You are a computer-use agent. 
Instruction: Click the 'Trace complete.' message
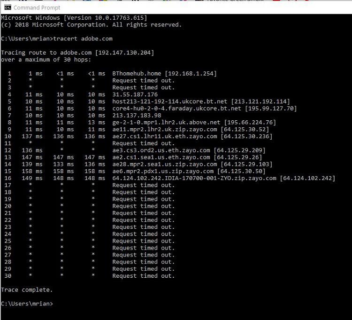(x=27, y=289)
